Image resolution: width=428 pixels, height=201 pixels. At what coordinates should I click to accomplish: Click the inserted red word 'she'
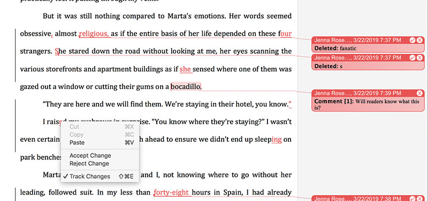[185, 69]
